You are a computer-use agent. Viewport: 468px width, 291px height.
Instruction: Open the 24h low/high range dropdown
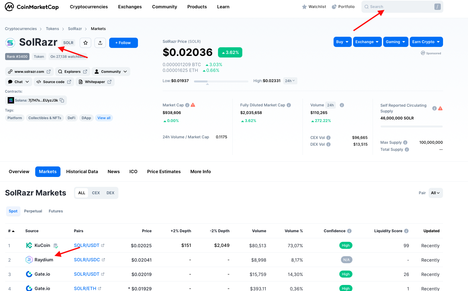pyautogui.click(x=290, y=81)
